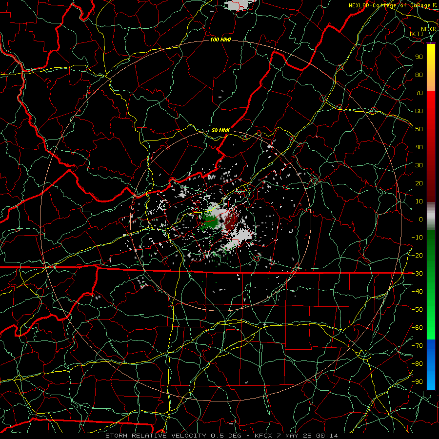Click the -40 value on velocity scale
This screenshot has width=439, height=439.
coord(417,292)
